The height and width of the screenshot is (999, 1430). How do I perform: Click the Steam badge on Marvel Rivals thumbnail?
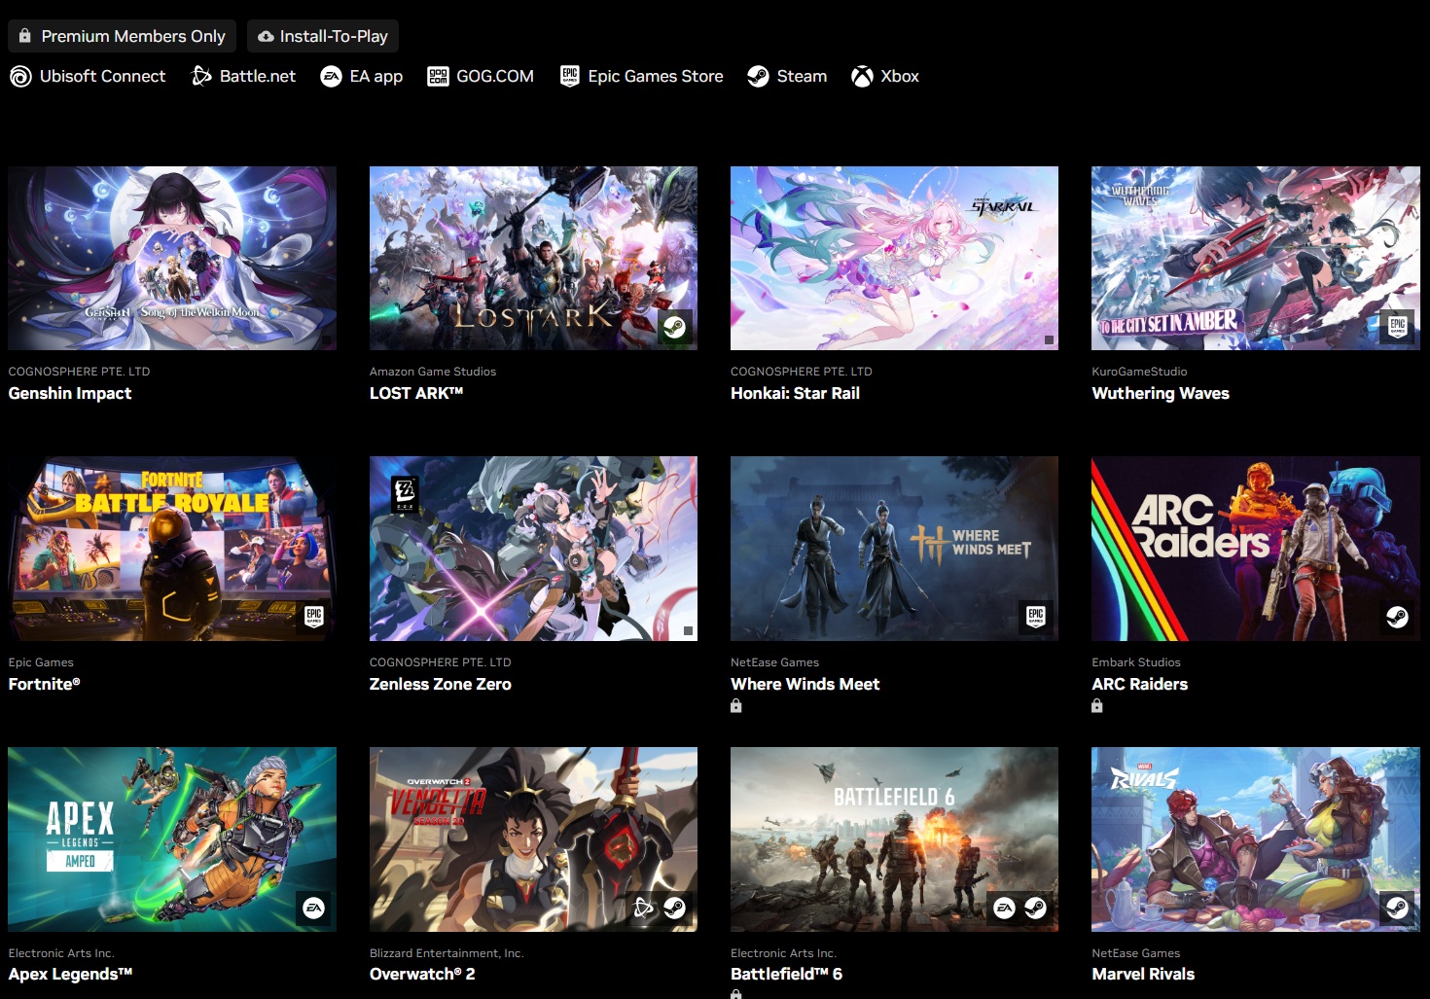tap(1397, 908)
